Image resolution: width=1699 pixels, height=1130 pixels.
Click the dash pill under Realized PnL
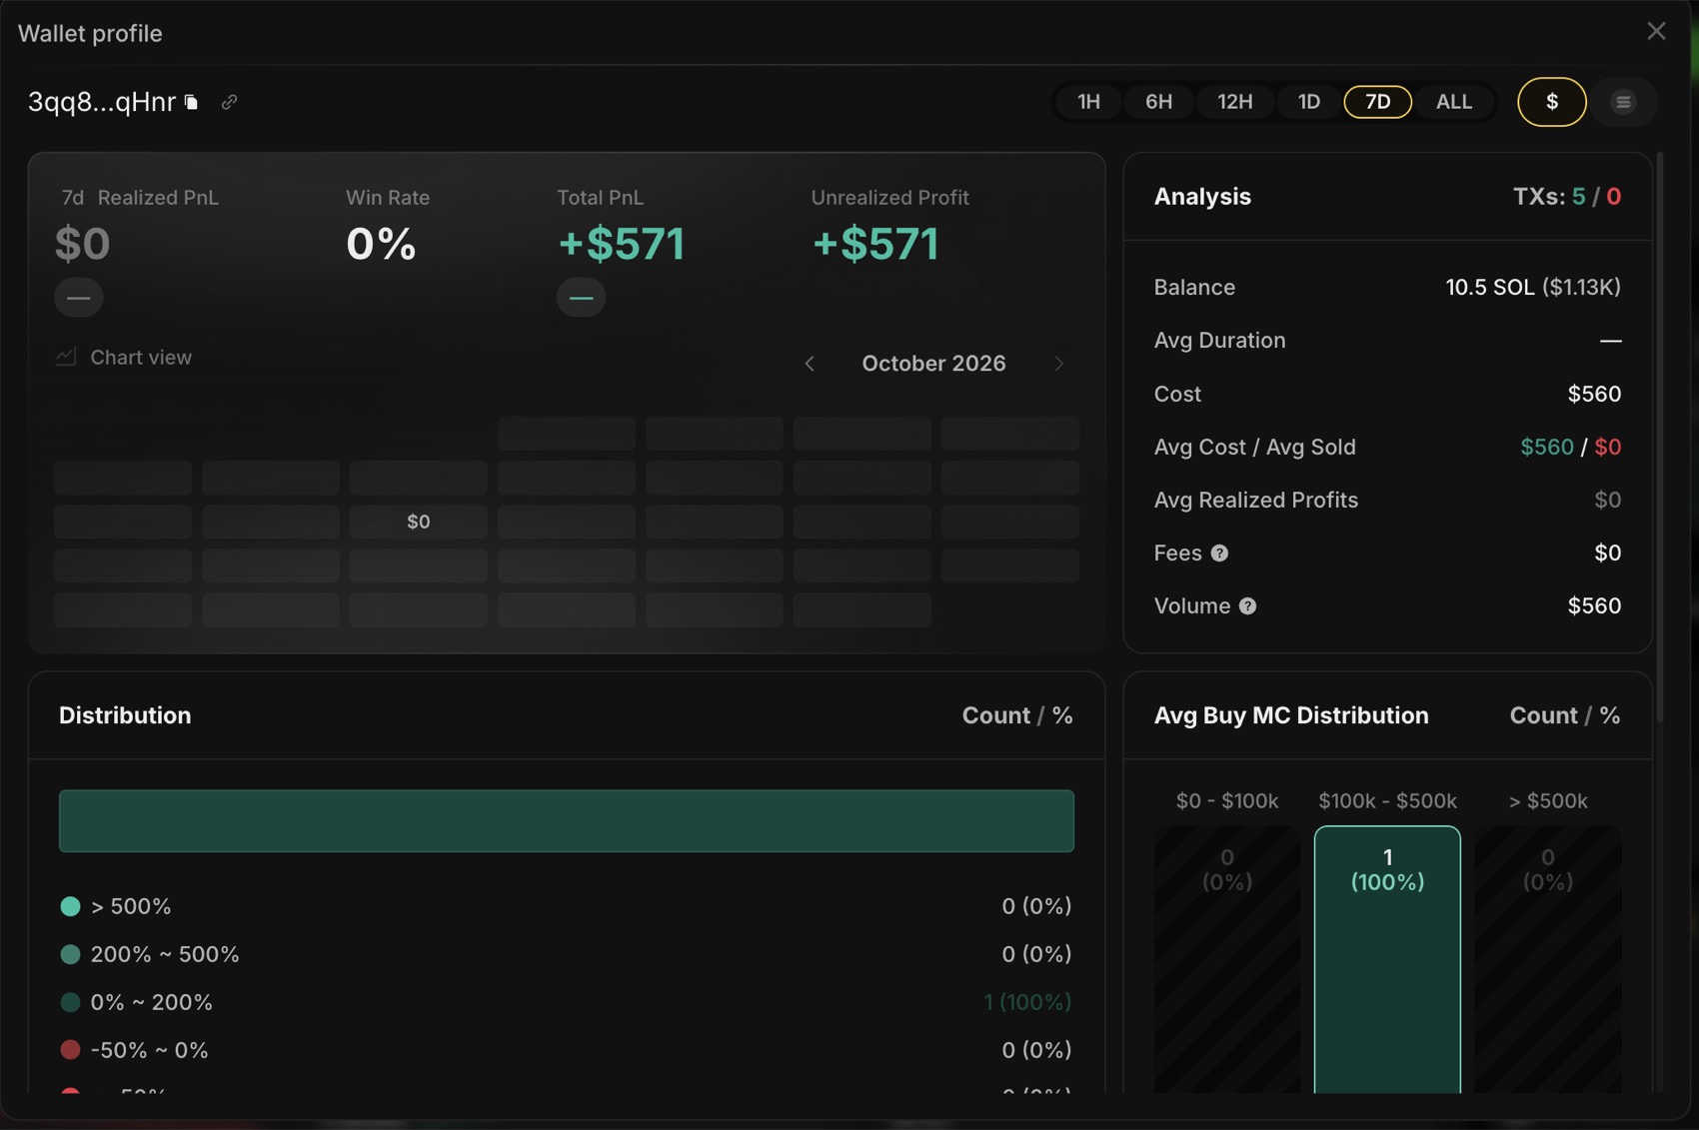click(x=79, y=298)
